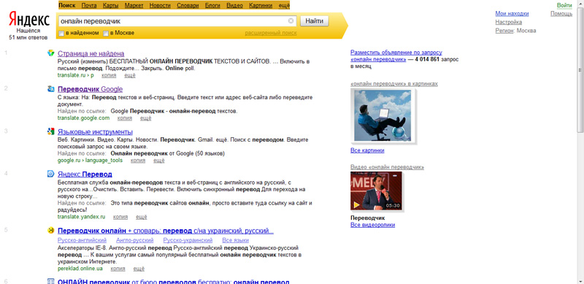The height and width of the screenshot is (284, 584).
Task: Open the Настройка link
Action: (508, 22)
